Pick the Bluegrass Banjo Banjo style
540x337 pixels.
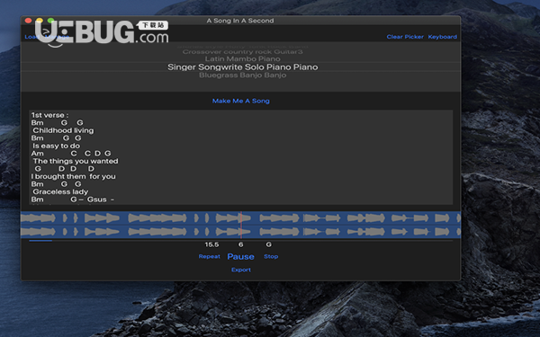click(242, 75)
